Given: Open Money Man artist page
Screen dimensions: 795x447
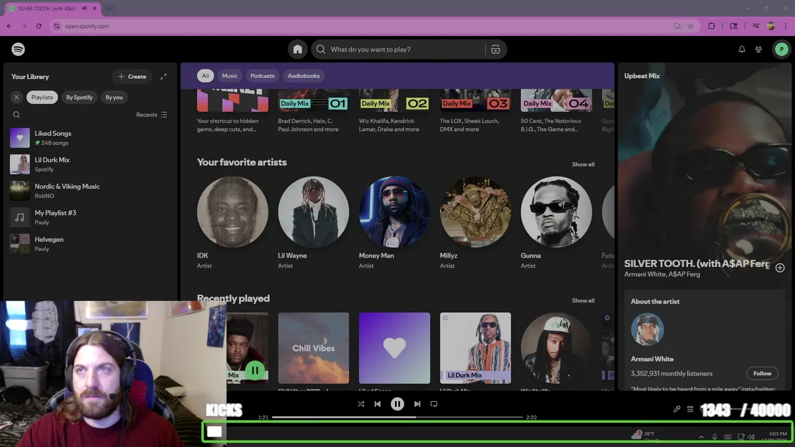Looking at the screenshot, I should pos(394,223).
